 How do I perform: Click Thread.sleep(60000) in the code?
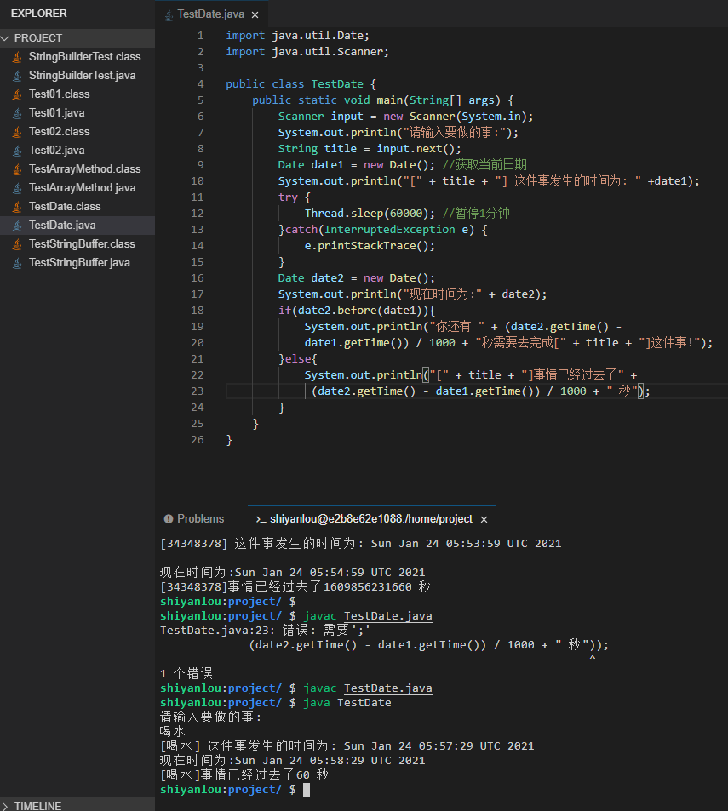[366, 213]
